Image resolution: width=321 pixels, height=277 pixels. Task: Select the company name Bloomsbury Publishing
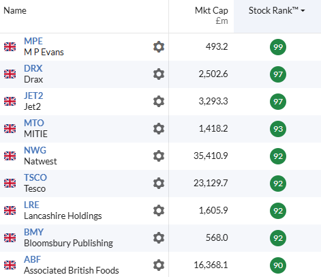tap(68, 244)
